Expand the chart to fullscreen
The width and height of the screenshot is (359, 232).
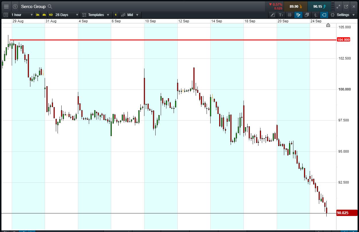click(338, 6)
